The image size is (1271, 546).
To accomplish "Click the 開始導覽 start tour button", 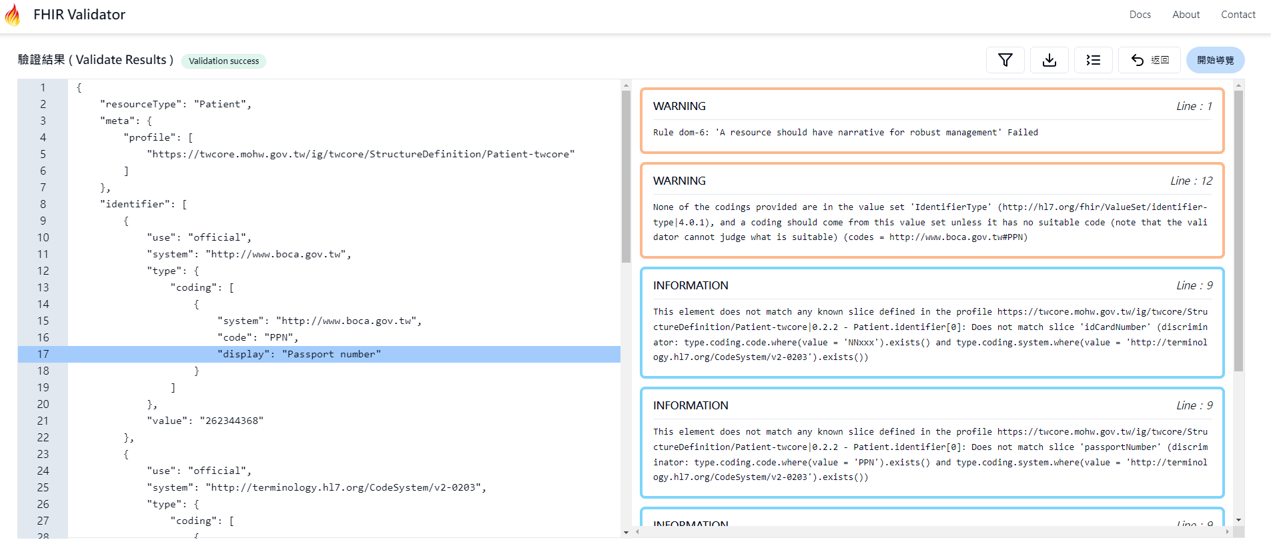I will click(x=1215, y=60).
